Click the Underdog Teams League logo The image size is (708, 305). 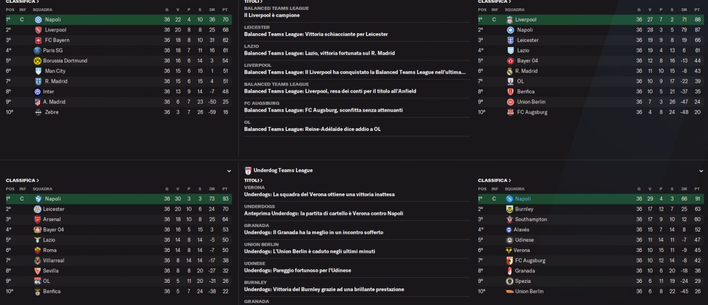248,171
